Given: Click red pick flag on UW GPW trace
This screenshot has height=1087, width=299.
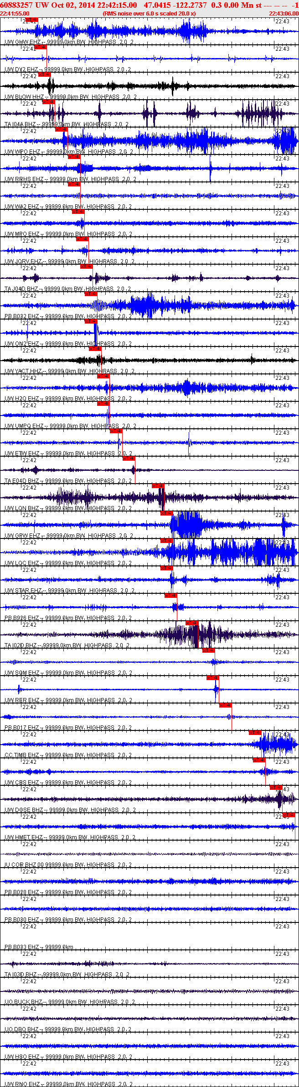Looking at the screenshot, I should [x=167, y=513].
